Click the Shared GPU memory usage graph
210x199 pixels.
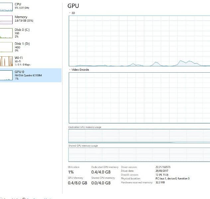coord(139,155)
